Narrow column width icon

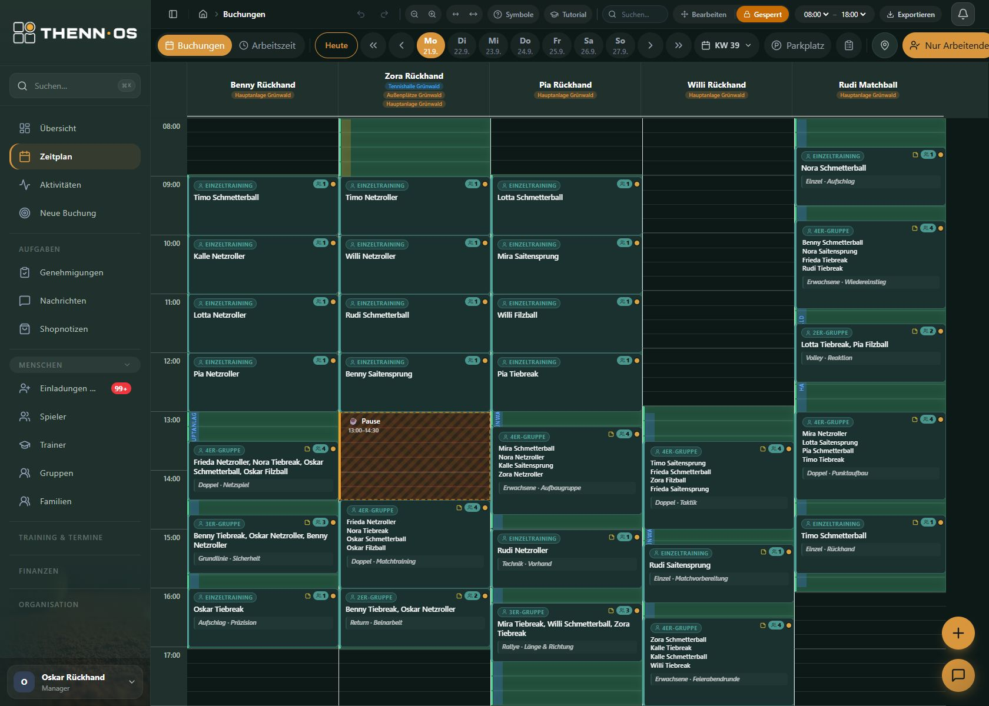[x=456, y=14]
